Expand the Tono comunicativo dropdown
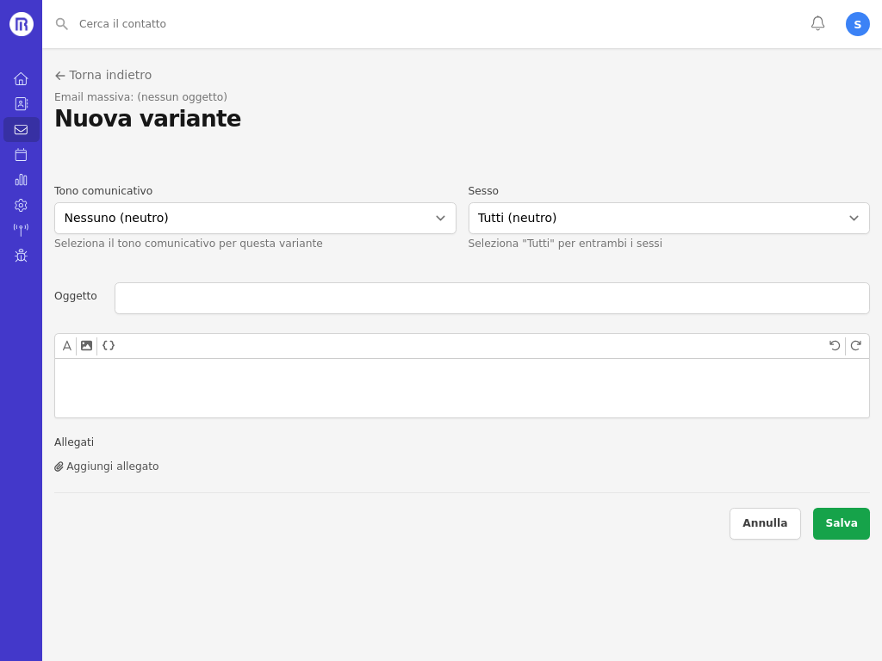This screenshot has width=882, height=661. (x=255, y=219)
